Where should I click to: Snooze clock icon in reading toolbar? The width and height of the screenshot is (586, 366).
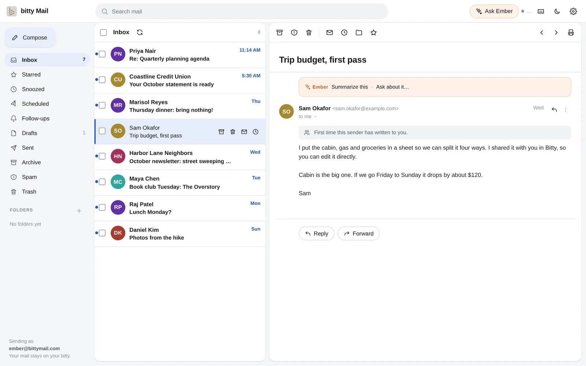click(x=344, y=33)
